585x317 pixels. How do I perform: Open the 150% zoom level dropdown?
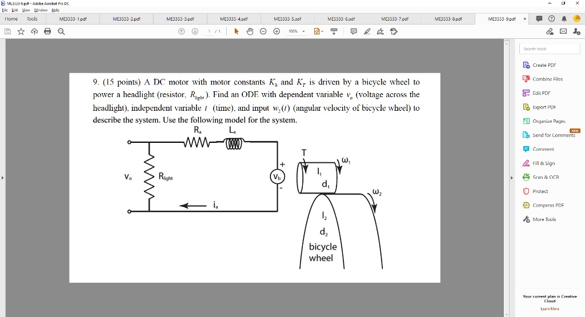297,31
